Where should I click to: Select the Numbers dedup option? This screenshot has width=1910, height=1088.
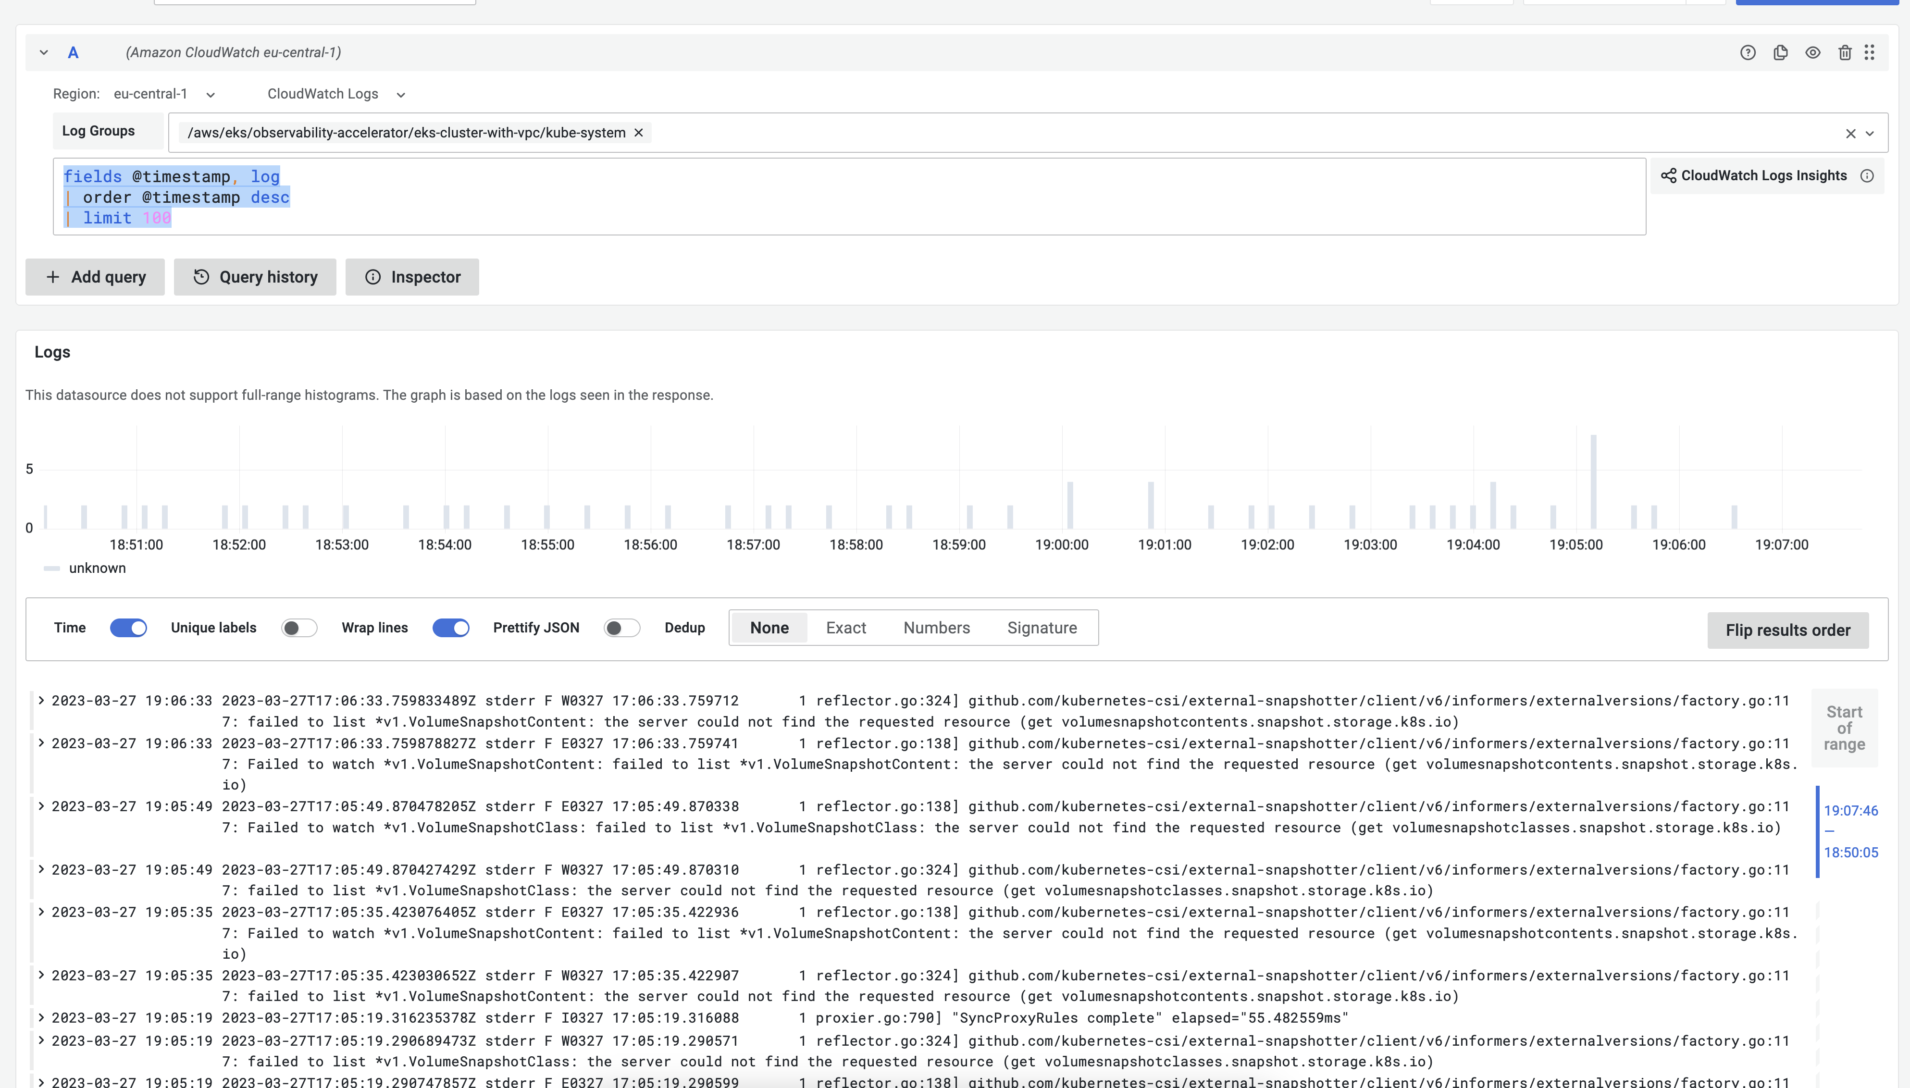[x=936, y=628]
